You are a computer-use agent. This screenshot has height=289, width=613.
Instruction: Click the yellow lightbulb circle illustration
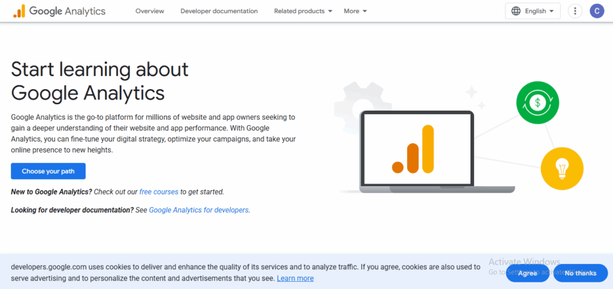pos(562,169)
